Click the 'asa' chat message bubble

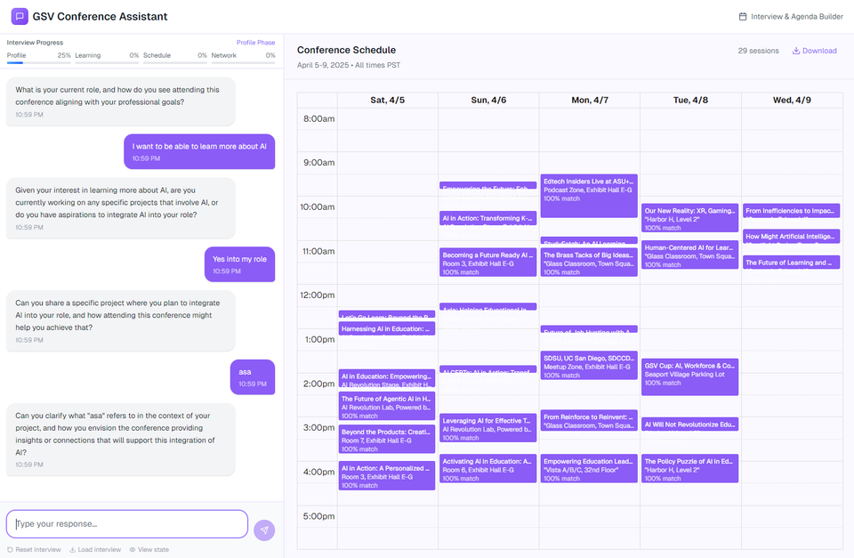pyautogui.click(x=253, y=377)
